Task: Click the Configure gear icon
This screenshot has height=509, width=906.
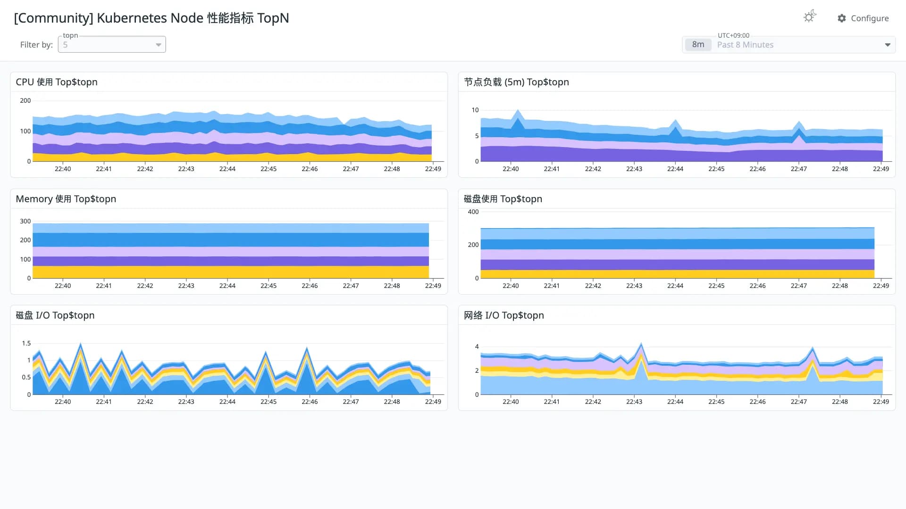Action: pos(842,18)
